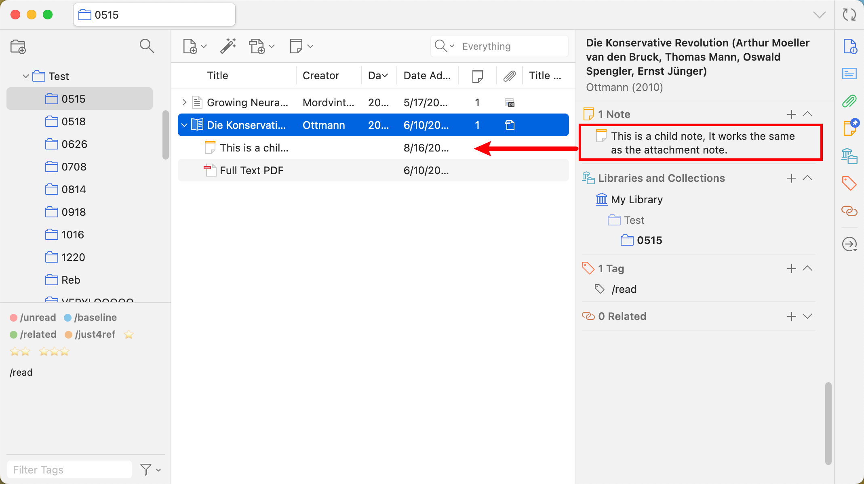Click the sync refresh icon
Viewport: 864px width, 484px height.
tap(849, 15)
